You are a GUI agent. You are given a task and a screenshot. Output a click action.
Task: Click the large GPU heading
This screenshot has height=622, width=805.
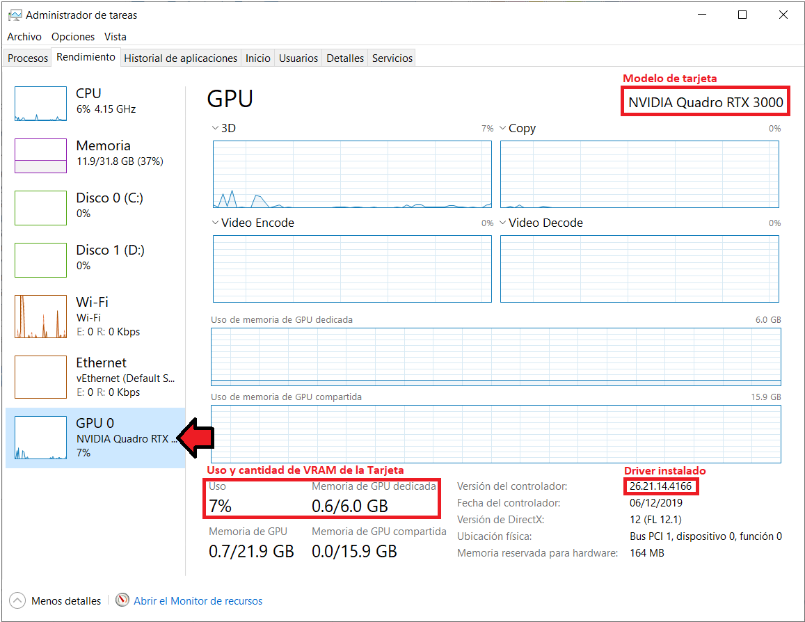[230, 99]
